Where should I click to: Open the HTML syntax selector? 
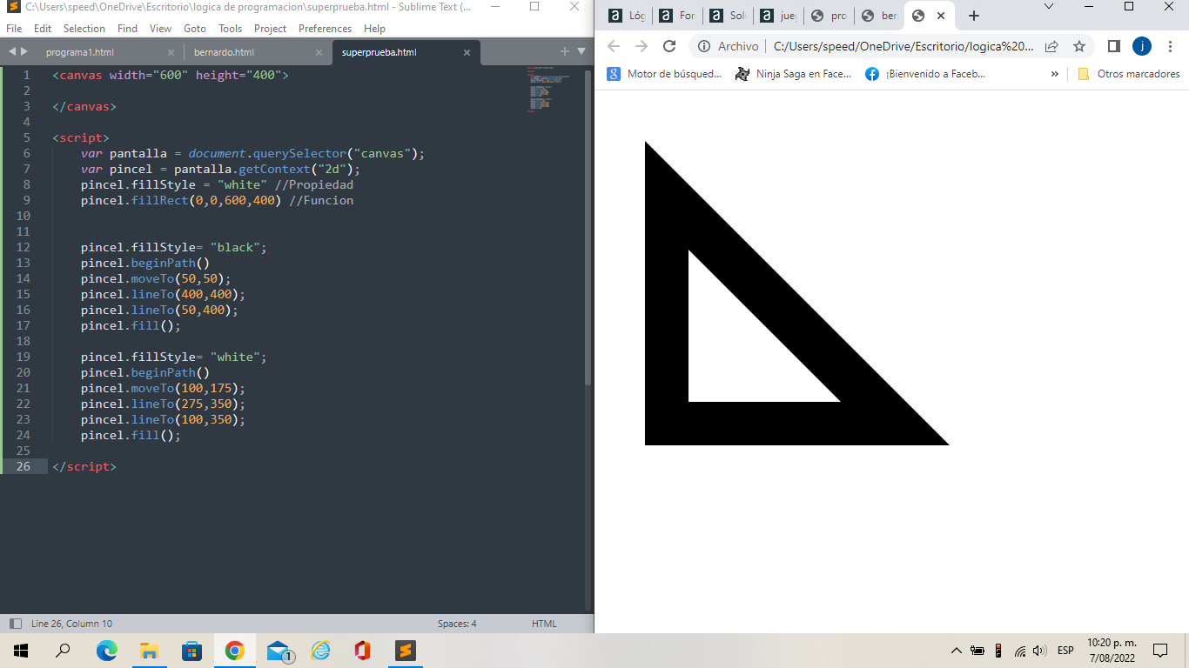[544, 624]
